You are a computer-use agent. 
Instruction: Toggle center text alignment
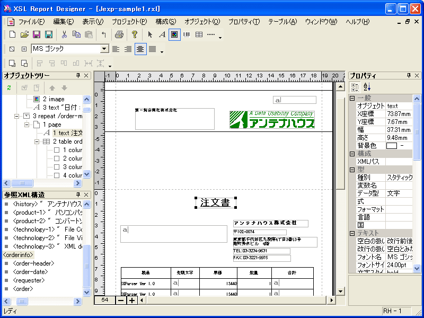click(140, 49)
